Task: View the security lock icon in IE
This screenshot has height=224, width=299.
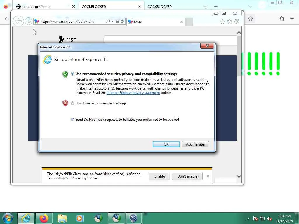Action: pos(117,21)
